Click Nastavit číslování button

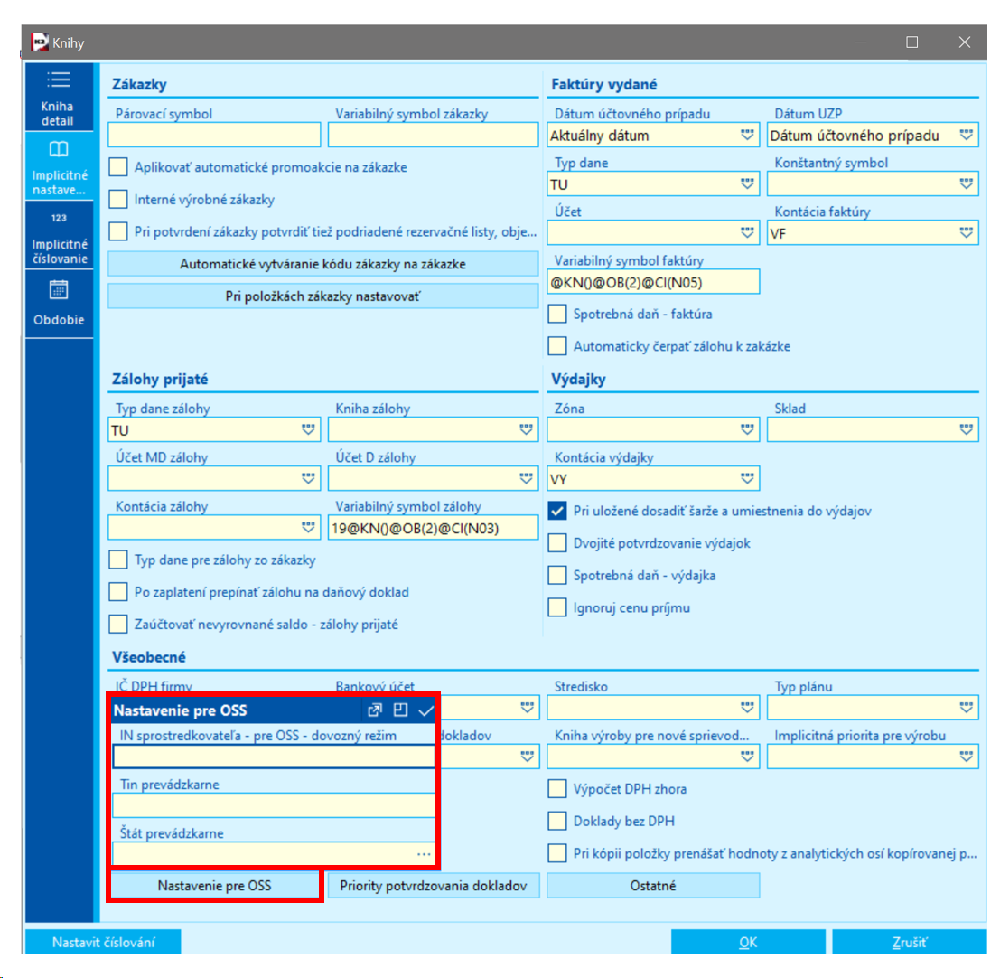[103, 942]
